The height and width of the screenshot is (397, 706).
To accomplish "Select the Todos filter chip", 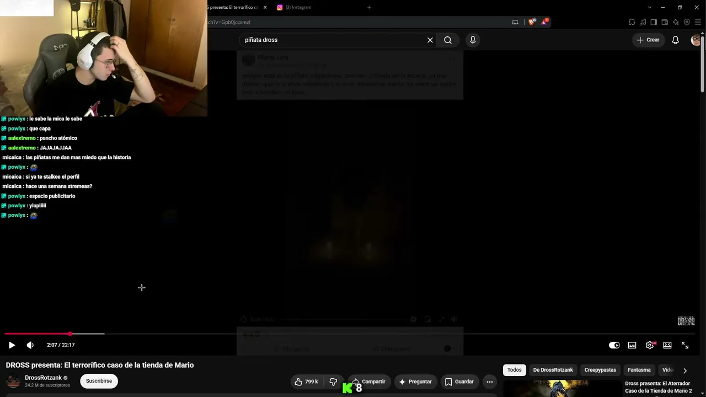I will pyautogui.click(x=515, y=370).
